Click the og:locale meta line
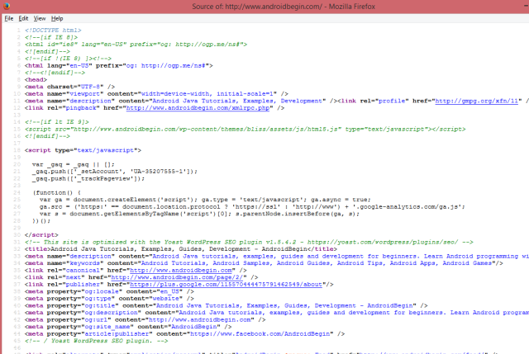529x354 pixels. pos(109,291)
